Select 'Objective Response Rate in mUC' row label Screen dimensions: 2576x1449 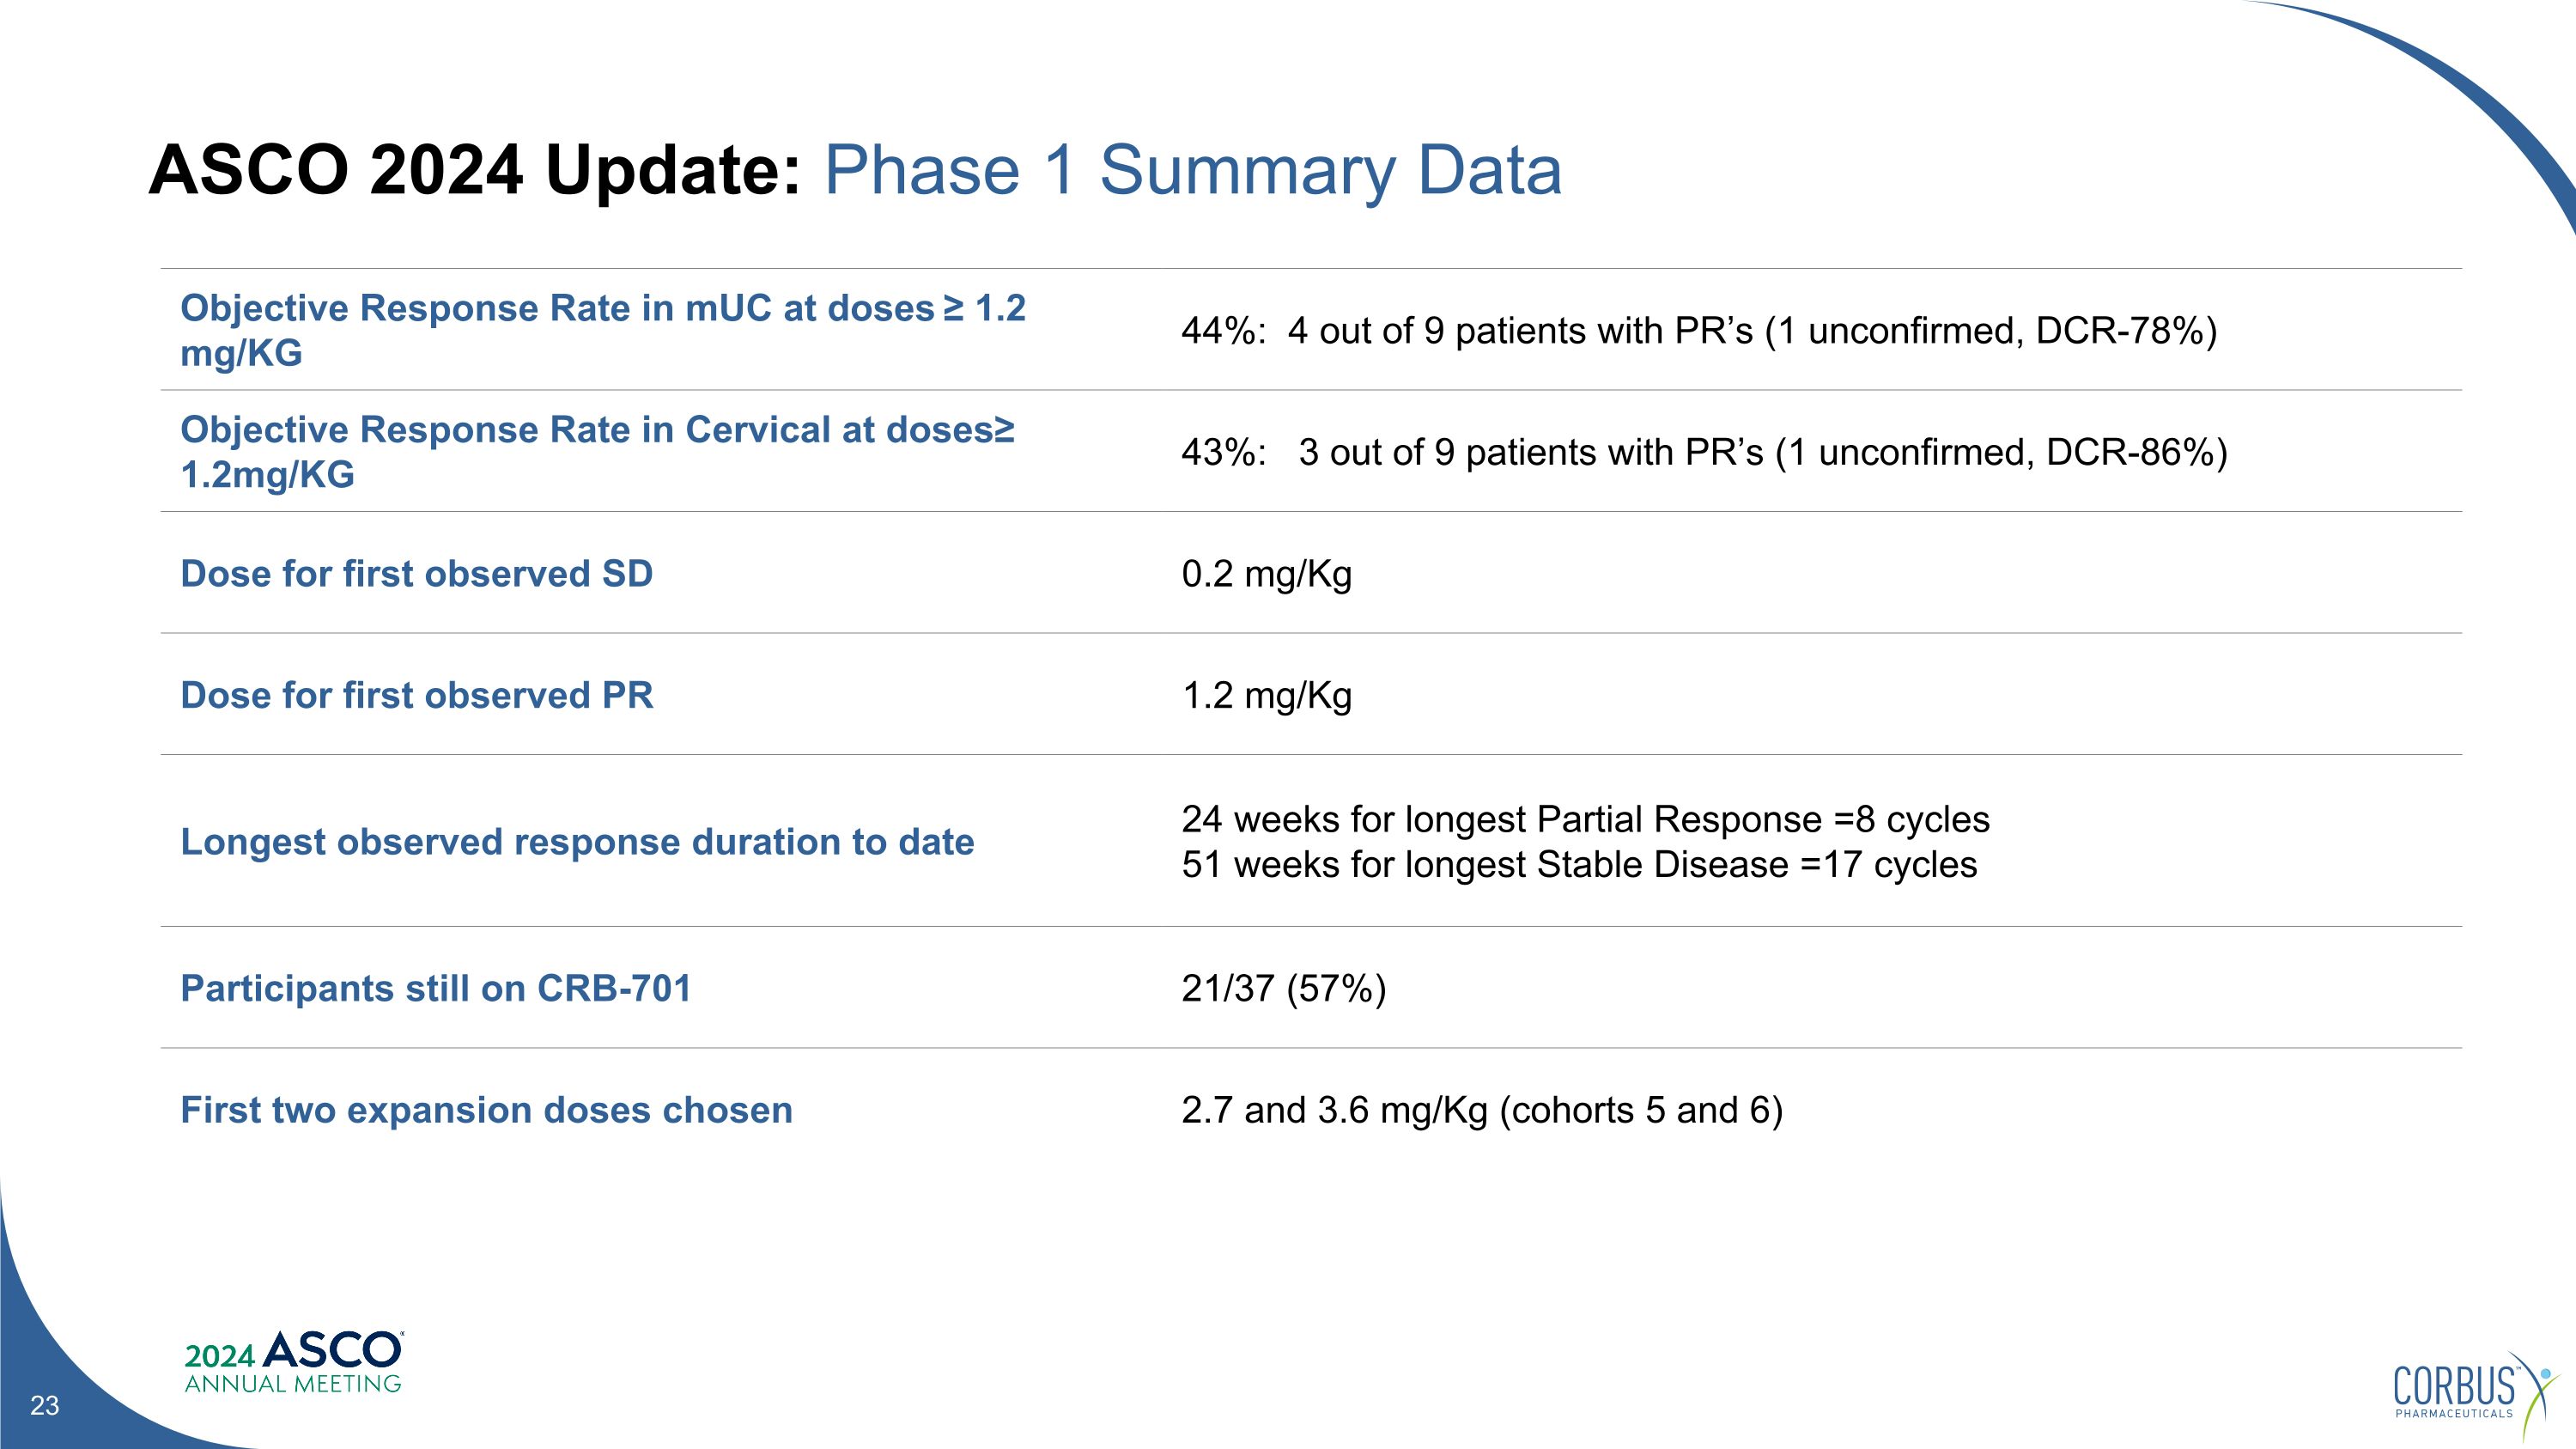[x=602, y=330]
